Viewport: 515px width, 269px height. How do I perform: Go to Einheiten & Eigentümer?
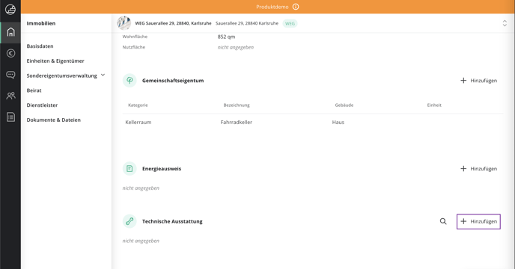(x=55, y=61)
